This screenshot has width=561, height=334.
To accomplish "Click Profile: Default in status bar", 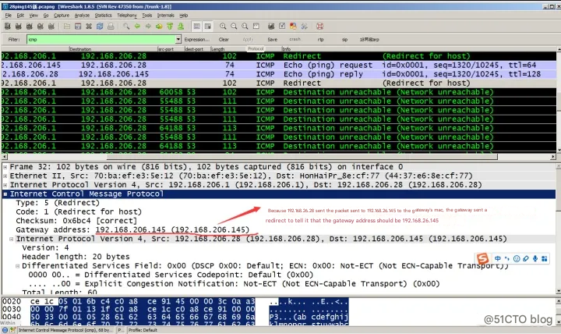I will [143, 330].
